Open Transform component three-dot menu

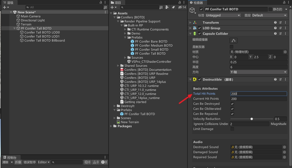tap(285, 22)
